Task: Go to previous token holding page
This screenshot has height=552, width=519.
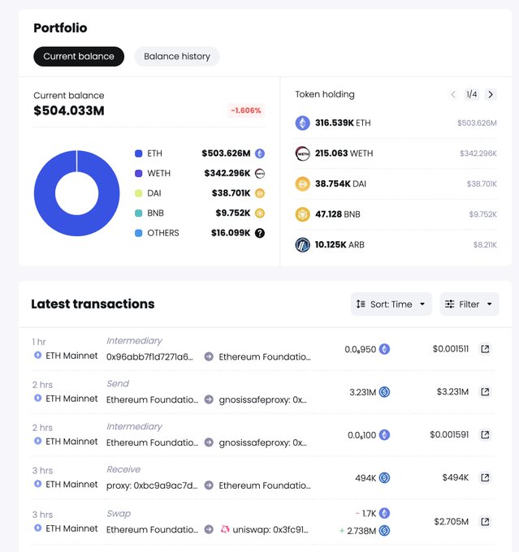Action: [x=453, y=94]
